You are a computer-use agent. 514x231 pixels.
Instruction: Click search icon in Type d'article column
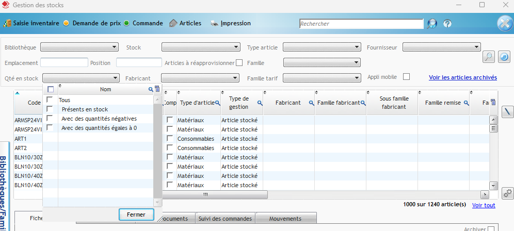pyautogui.click(x=218, y=103)
